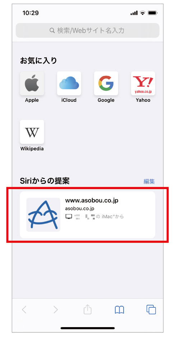Viewport: 176px width, 339px height.
Task: Open the Google favorite icon
Action: [x=106, y=83]
